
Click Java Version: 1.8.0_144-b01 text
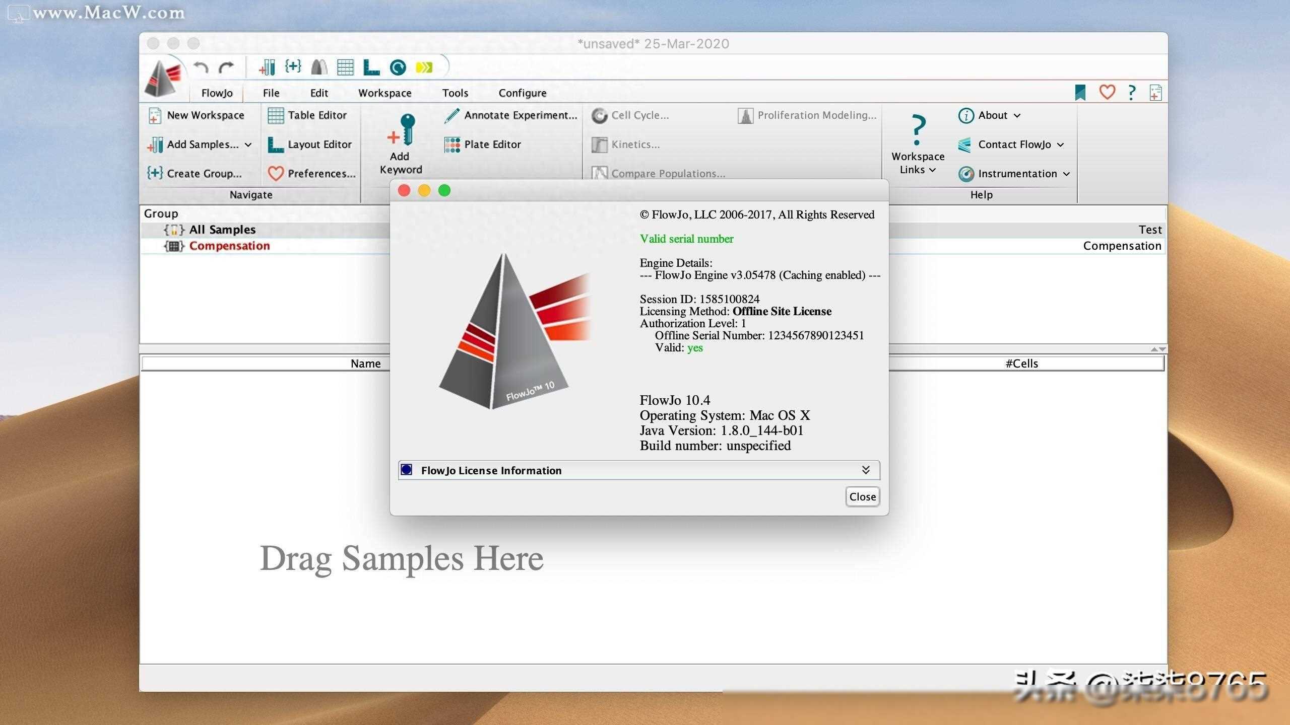pos(721,430)
